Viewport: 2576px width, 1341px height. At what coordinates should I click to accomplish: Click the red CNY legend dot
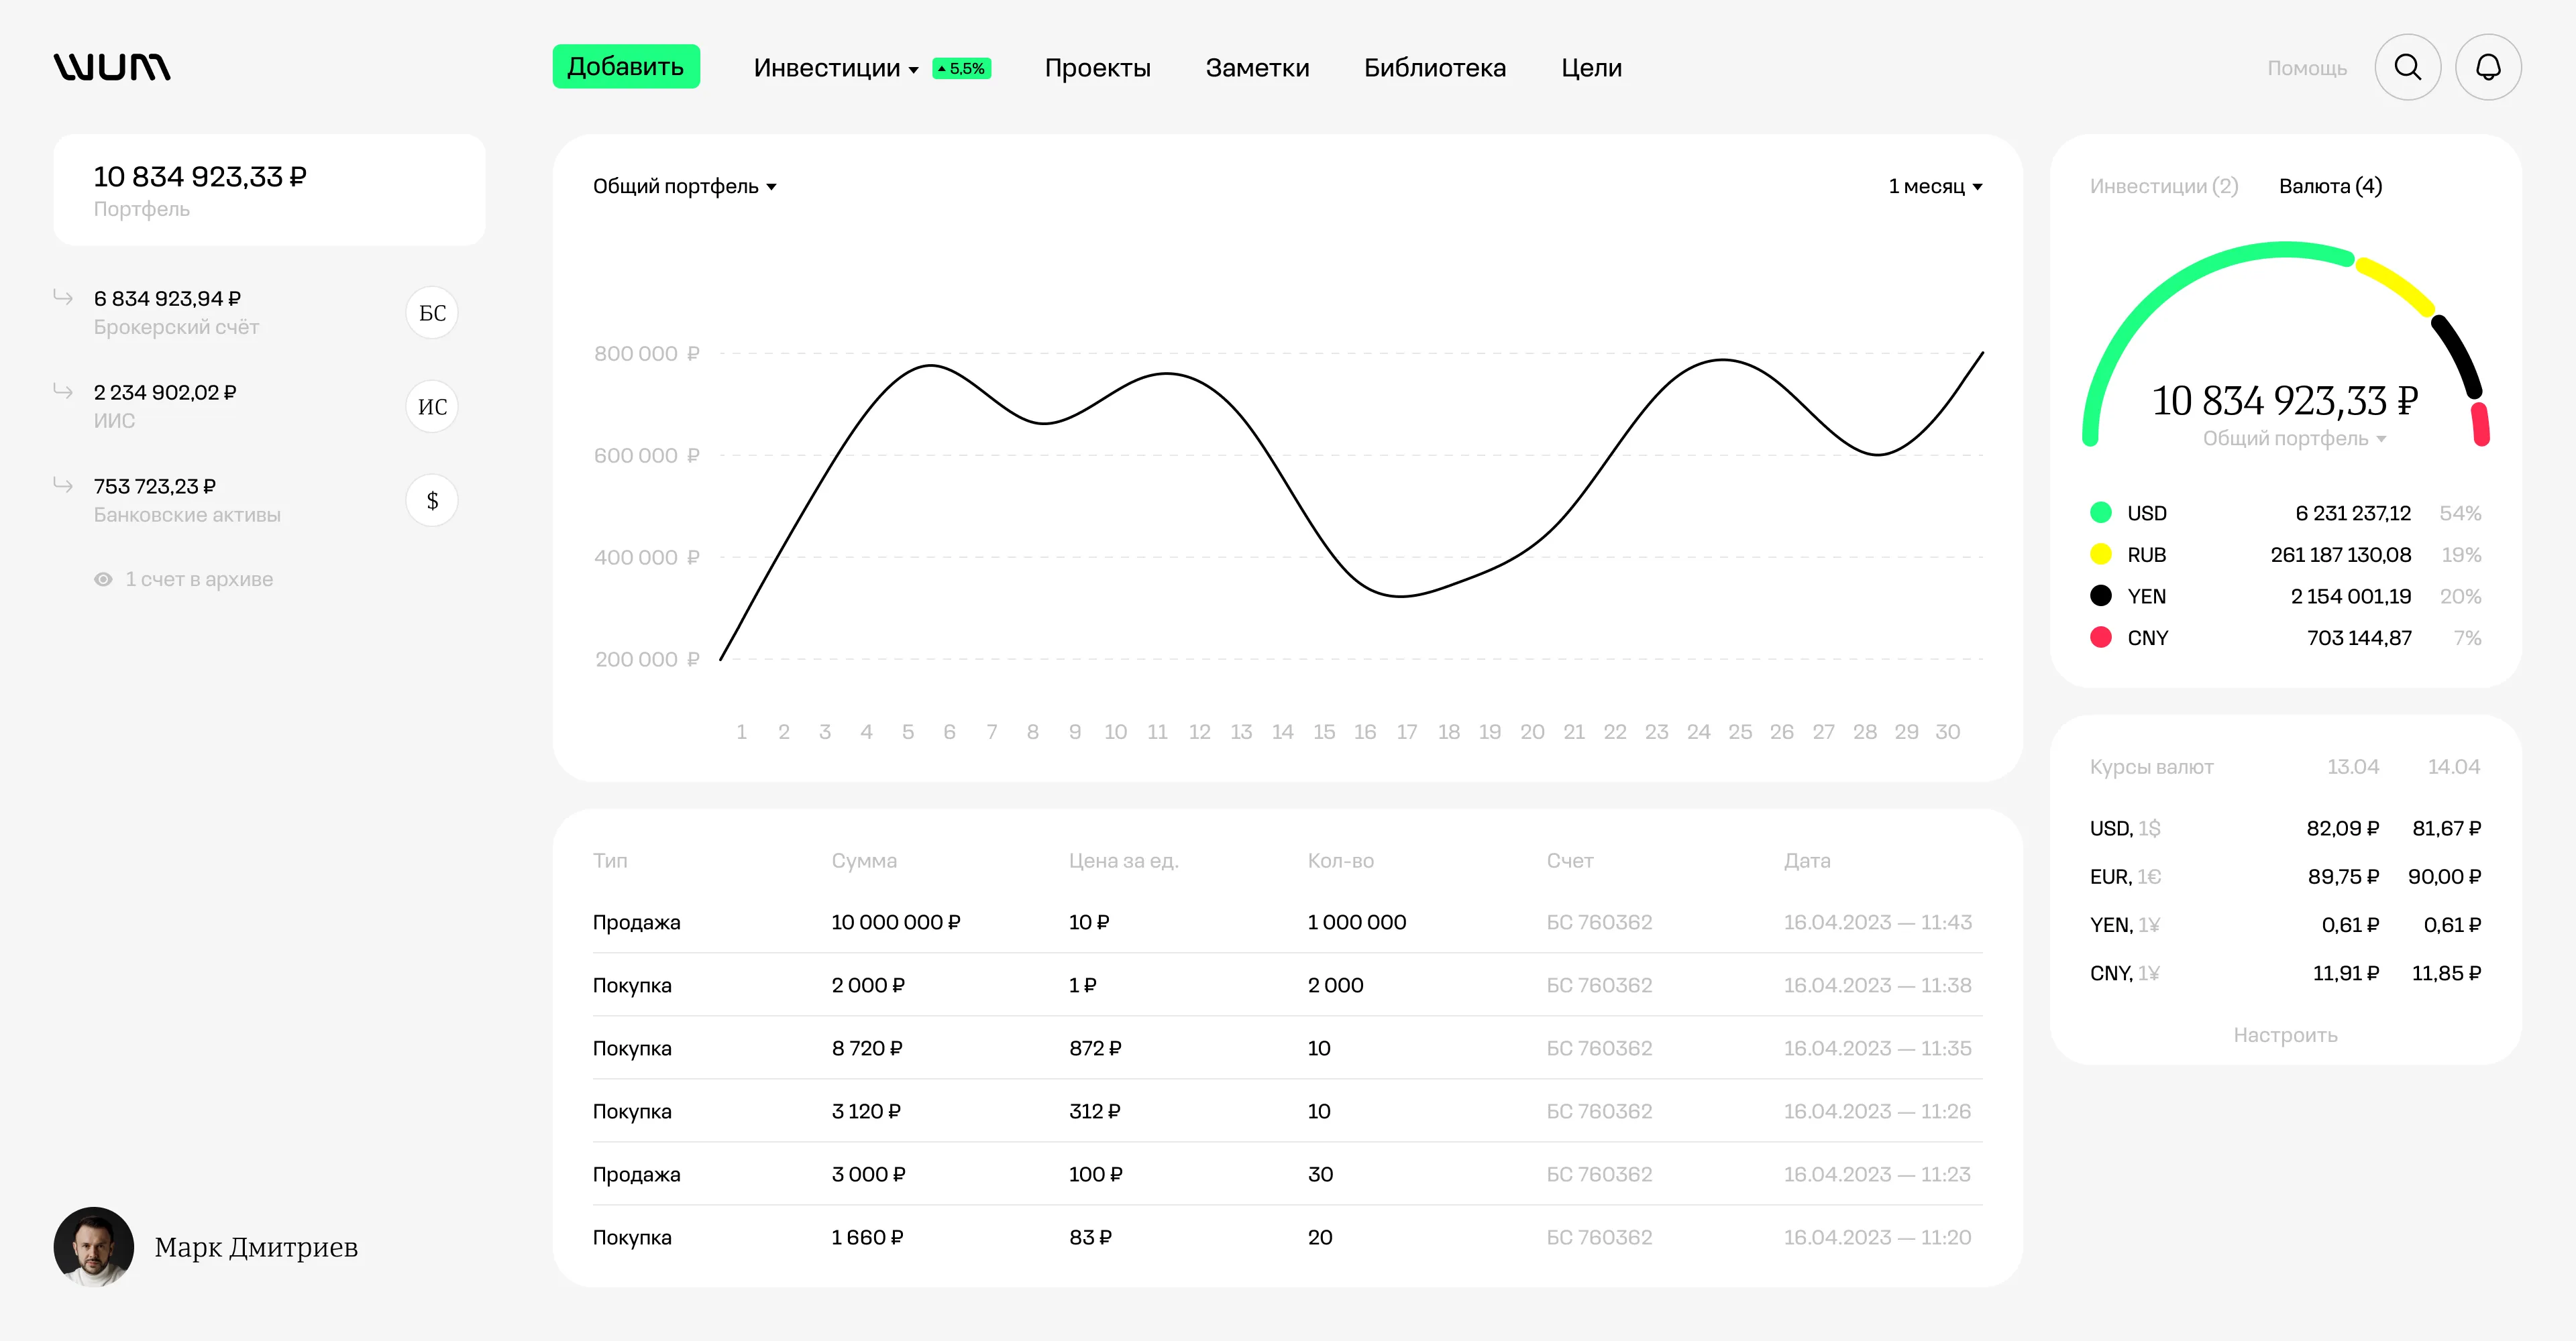point(2101,638)
